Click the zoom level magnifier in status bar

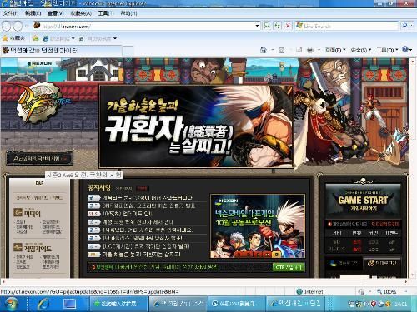(x=379, y=291)
